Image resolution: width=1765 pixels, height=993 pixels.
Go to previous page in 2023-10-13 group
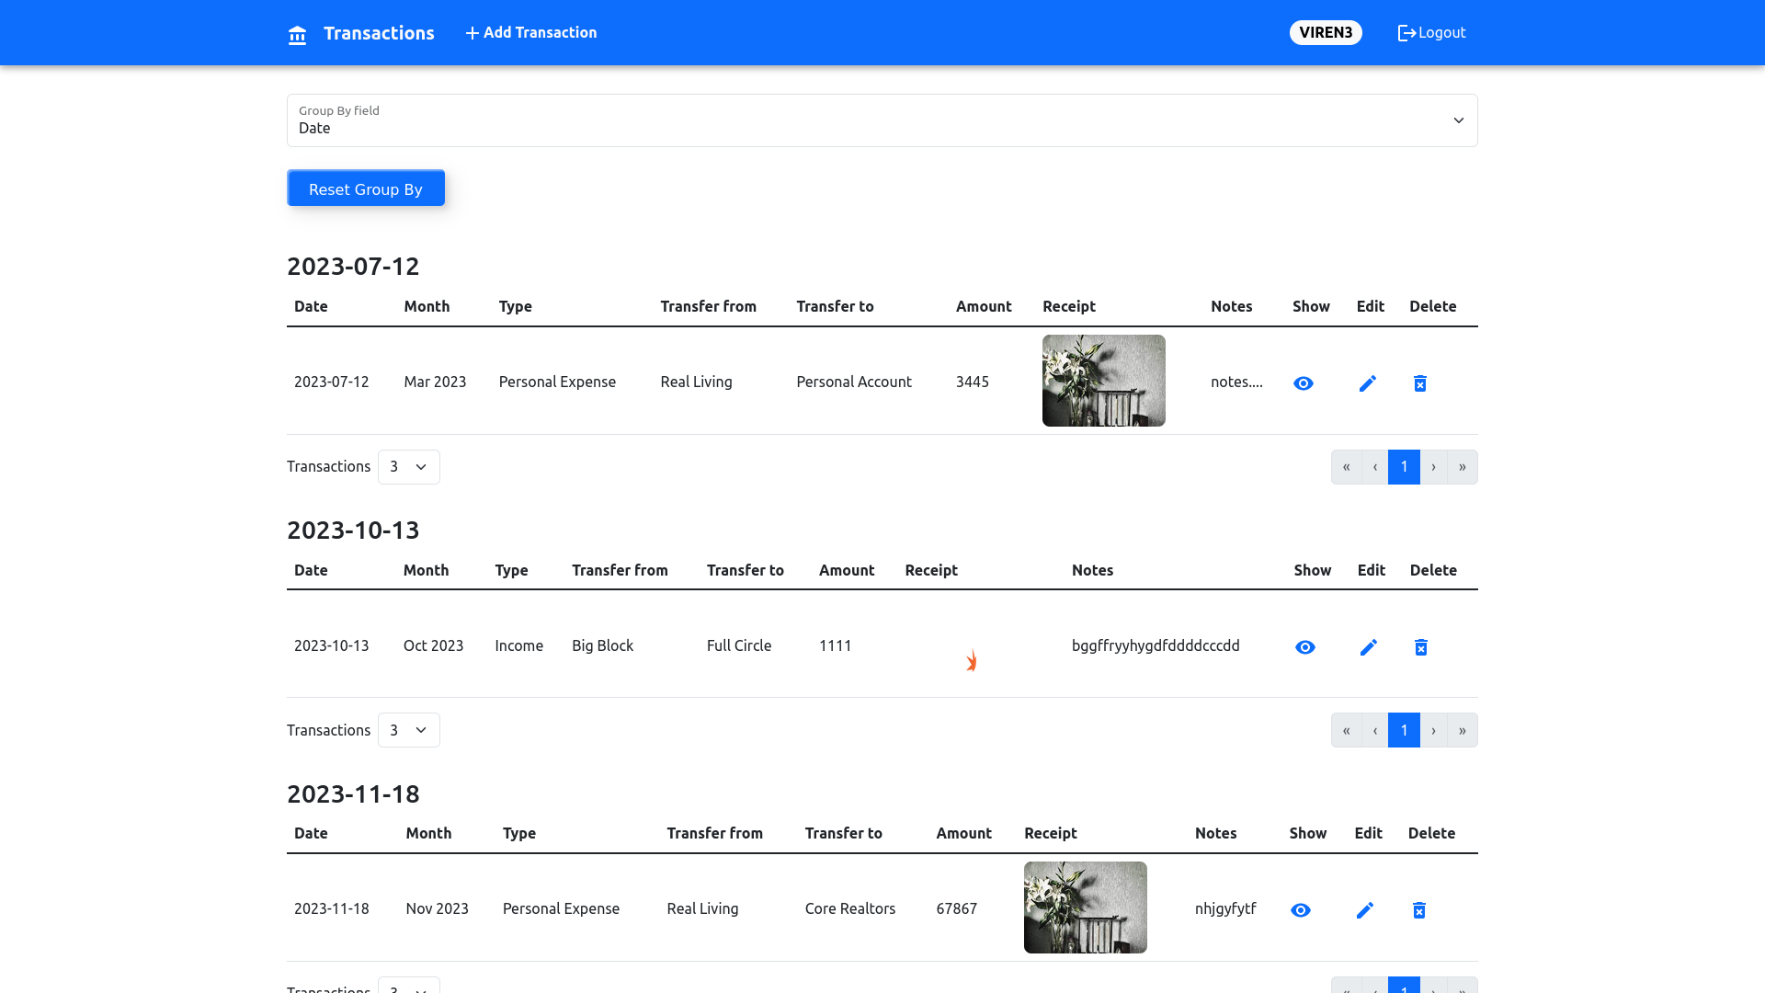pos(1374,730)
